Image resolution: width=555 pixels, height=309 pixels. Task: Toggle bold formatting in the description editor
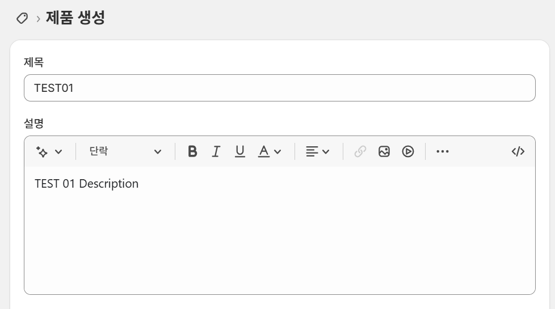(x=192, y=151)
